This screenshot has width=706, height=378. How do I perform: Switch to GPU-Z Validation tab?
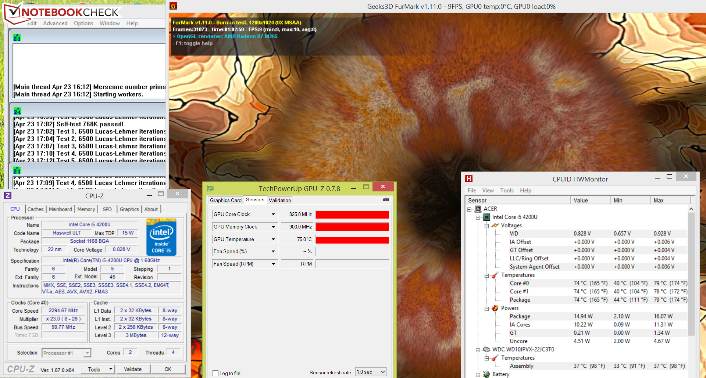(279, 200)
